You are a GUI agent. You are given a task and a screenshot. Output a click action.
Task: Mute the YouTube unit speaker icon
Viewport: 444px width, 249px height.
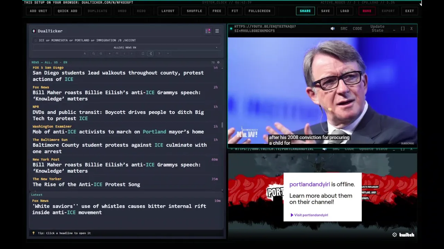[333, 29]
